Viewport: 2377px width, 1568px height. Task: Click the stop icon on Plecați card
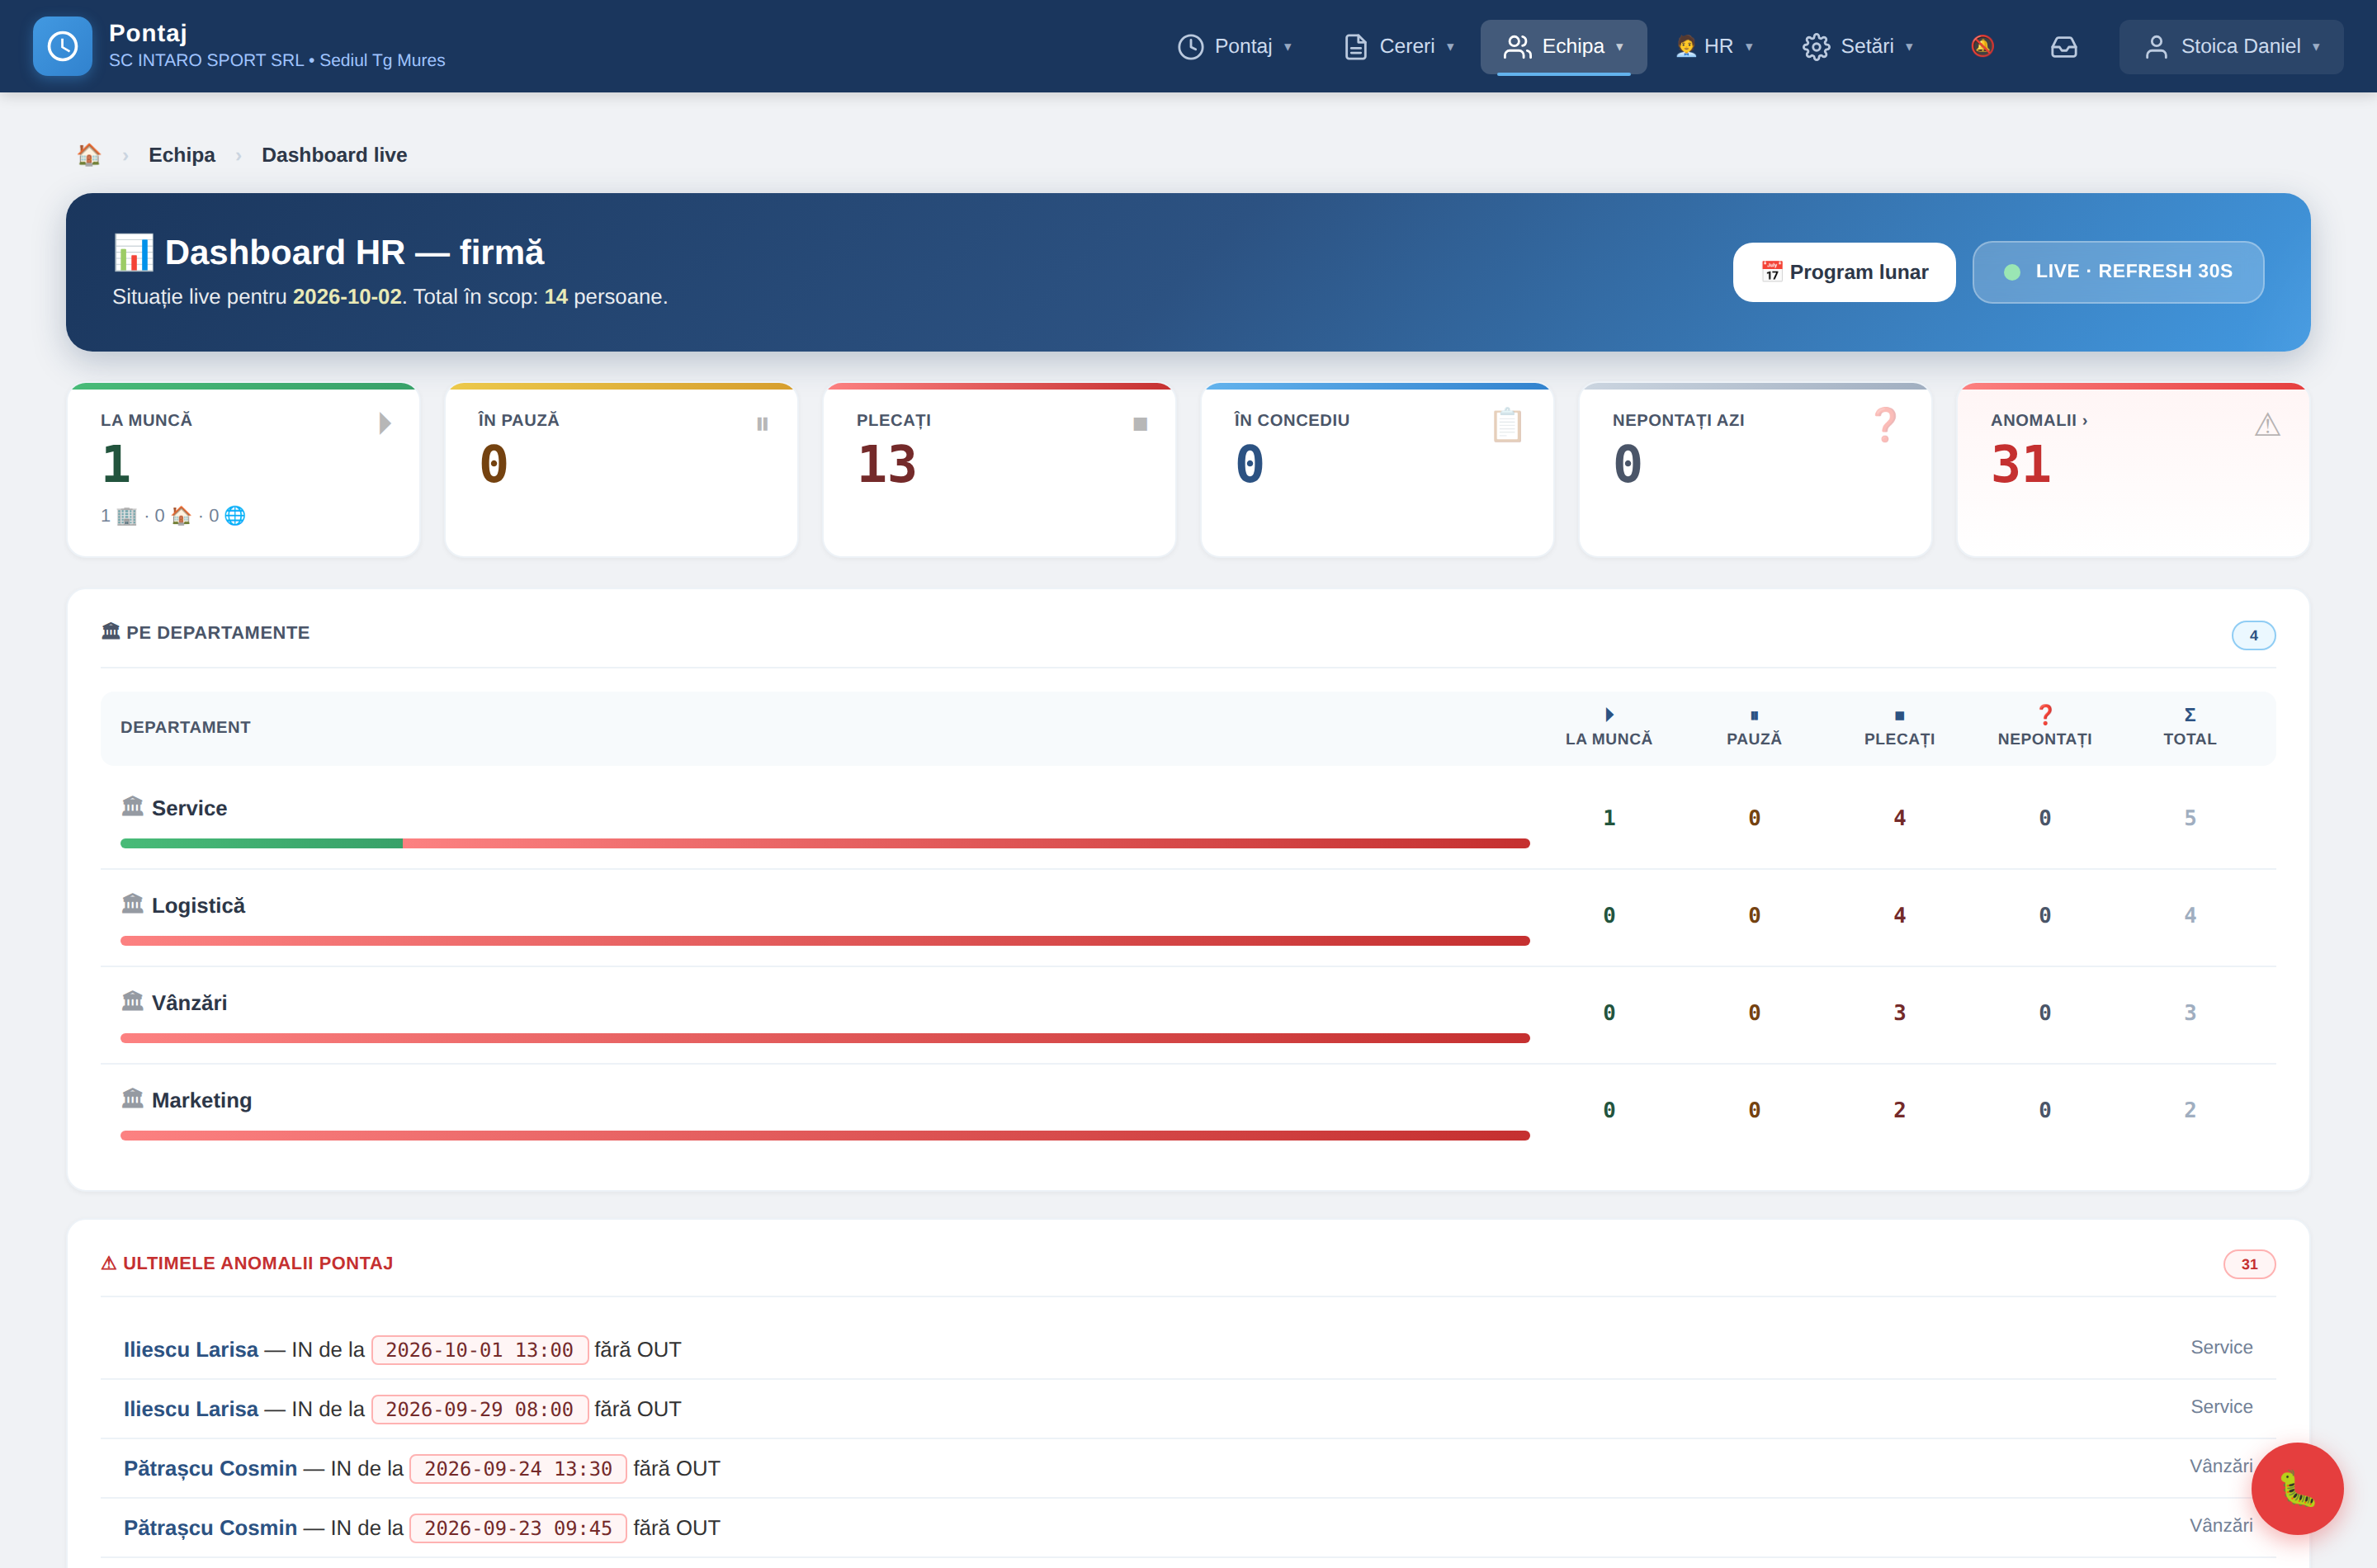coord(1140,424)
